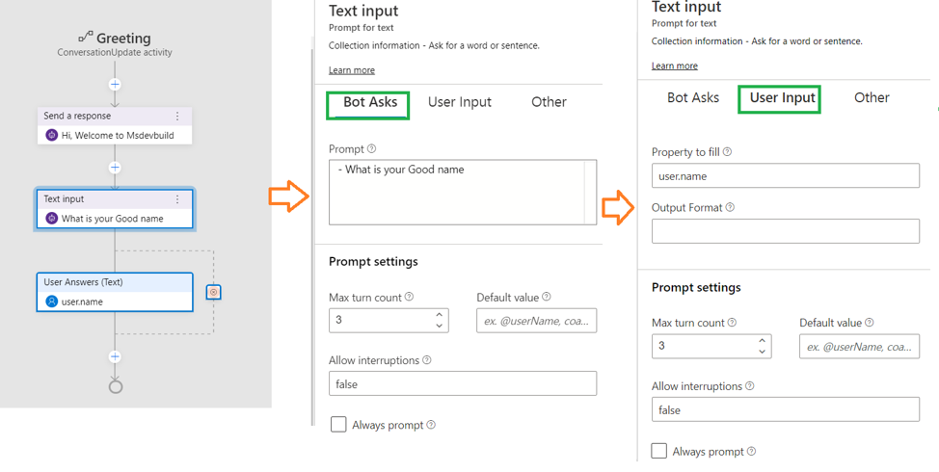Click the plus icon below the Greeting trigger
Image resolution: width=939 pixels, height=472 pixels.
click(x=115, y=85)
